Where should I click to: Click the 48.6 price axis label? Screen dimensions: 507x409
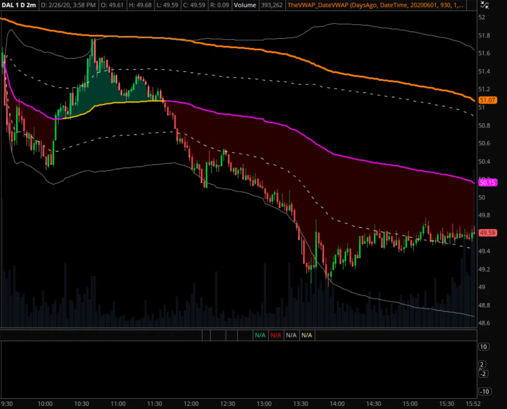click(484, 323)
